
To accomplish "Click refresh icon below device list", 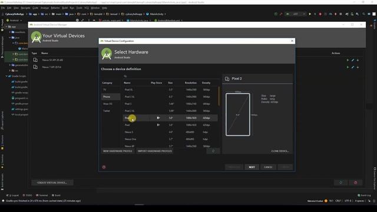I will (x=213, y=151).
